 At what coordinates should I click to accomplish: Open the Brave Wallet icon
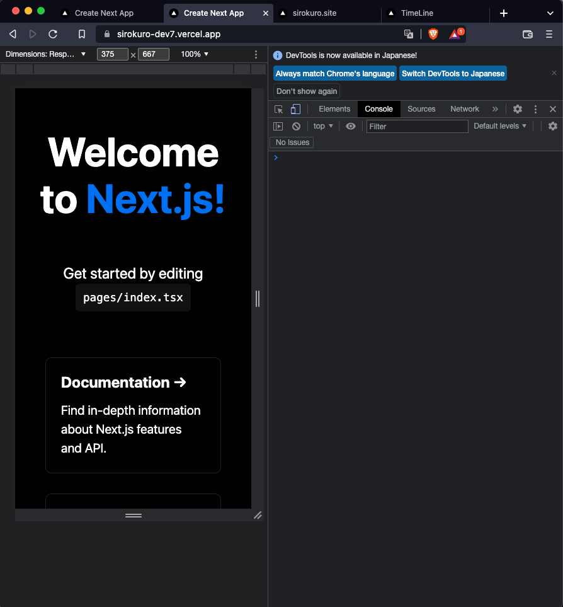(528, 34)
